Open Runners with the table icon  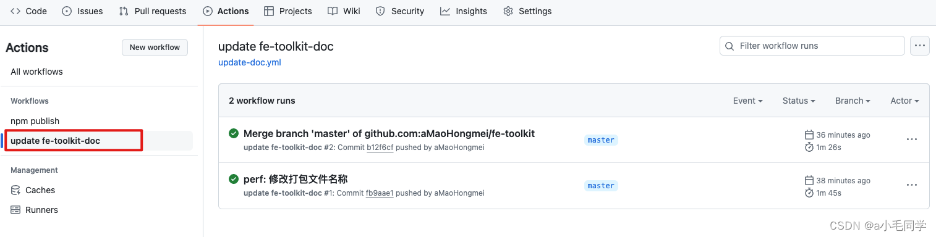(34, 210)
